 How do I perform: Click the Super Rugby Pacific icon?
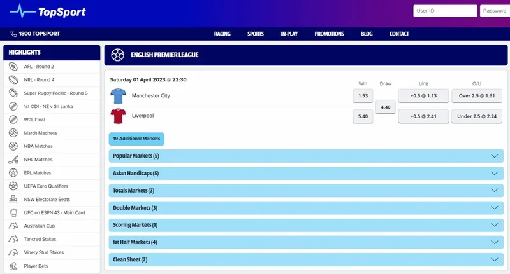coord(13,93)
